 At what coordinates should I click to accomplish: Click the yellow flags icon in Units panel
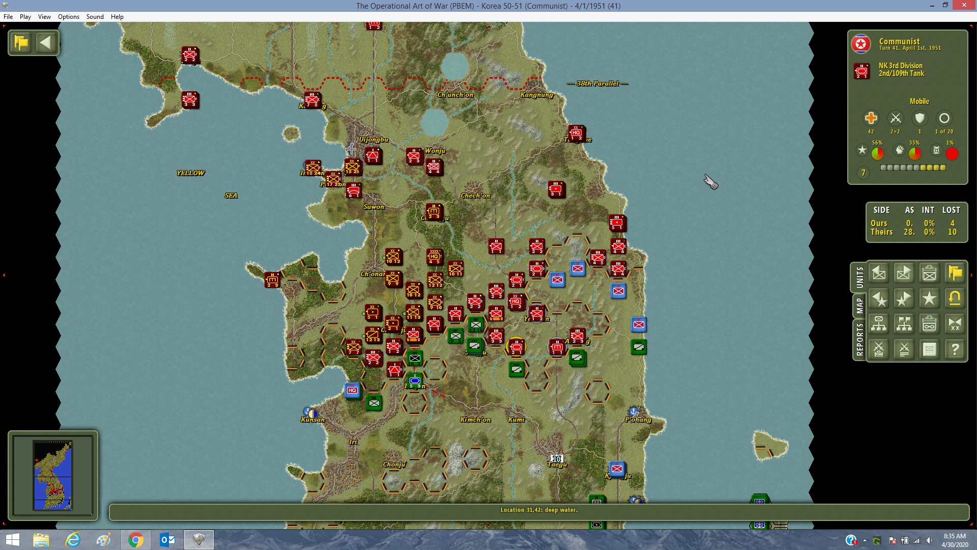[955, 273]
